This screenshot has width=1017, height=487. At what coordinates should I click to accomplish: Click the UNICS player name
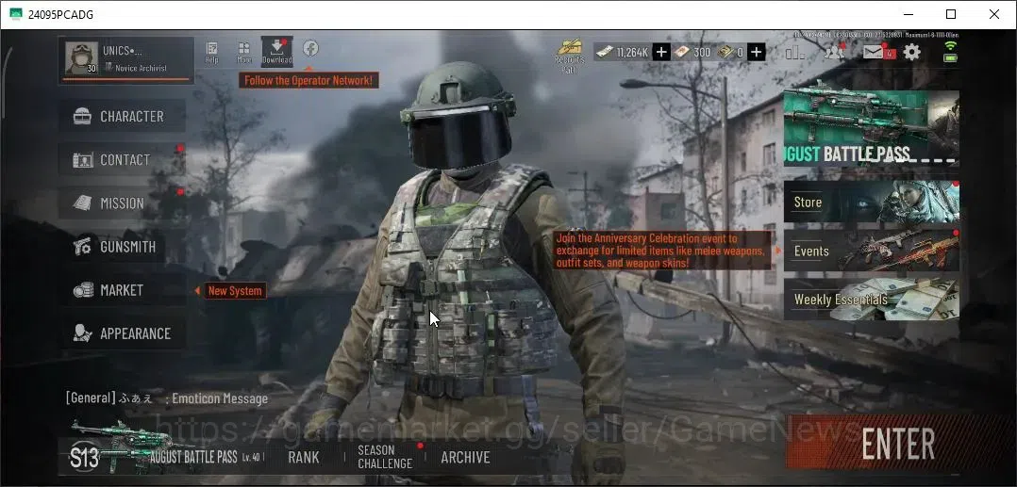[x=122, y=51]
